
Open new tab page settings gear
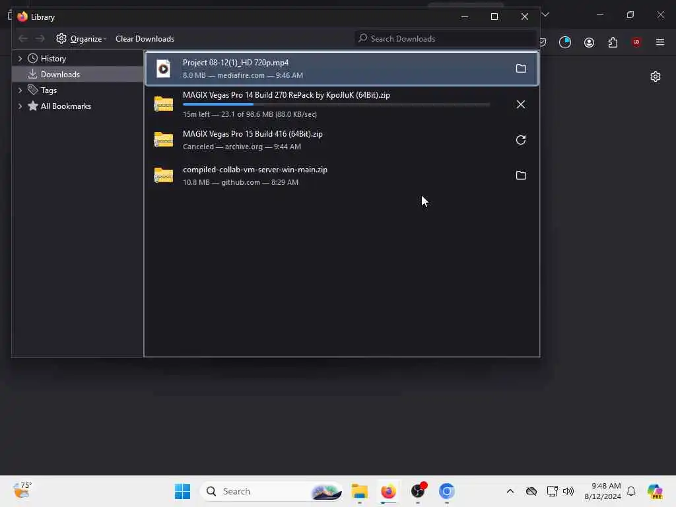click(656, 77)
